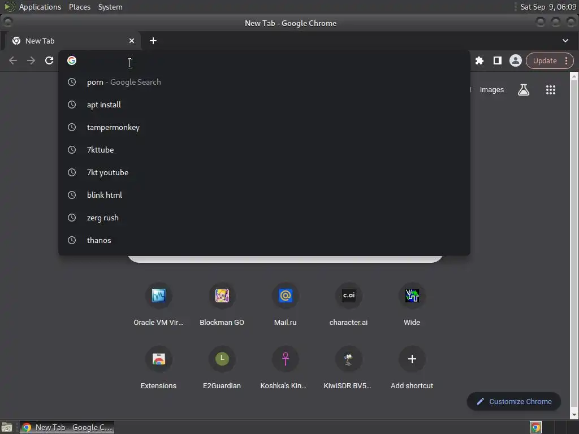Screen dimensions: 579x434
Task: Open the Blockman GO shortcut
Action: coord(222,305)
